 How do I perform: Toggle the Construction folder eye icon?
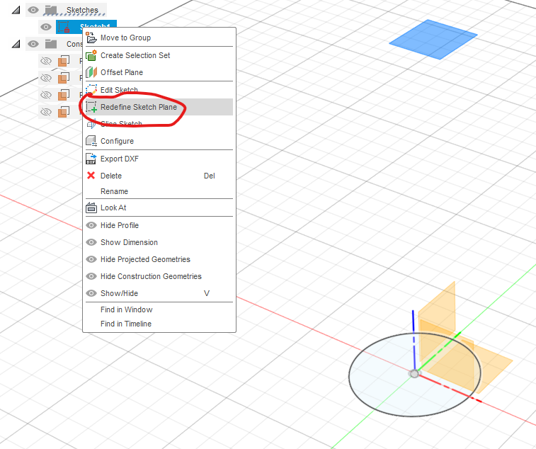(33, 44)
